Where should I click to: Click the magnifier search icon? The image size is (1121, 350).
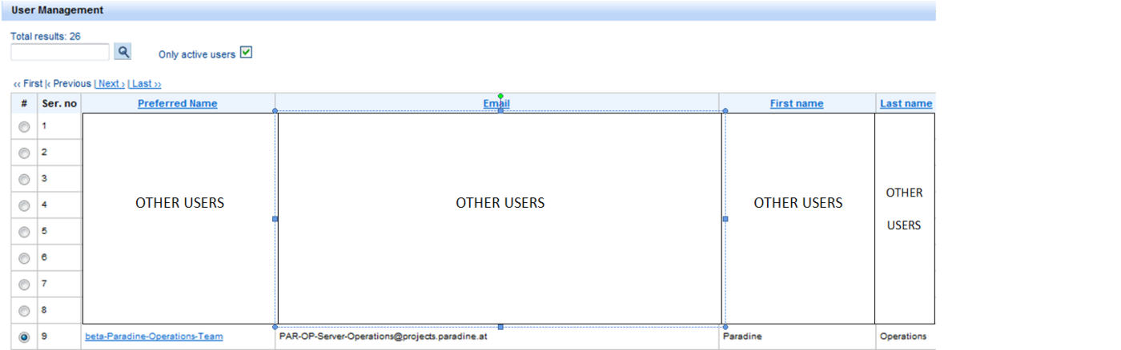123,52
